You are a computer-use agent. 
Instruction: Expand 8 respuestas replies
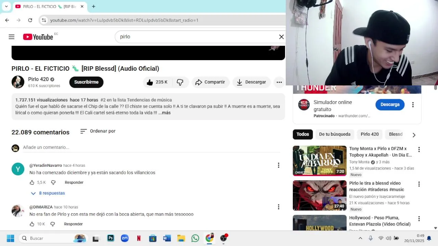click(x=48, y=193)
